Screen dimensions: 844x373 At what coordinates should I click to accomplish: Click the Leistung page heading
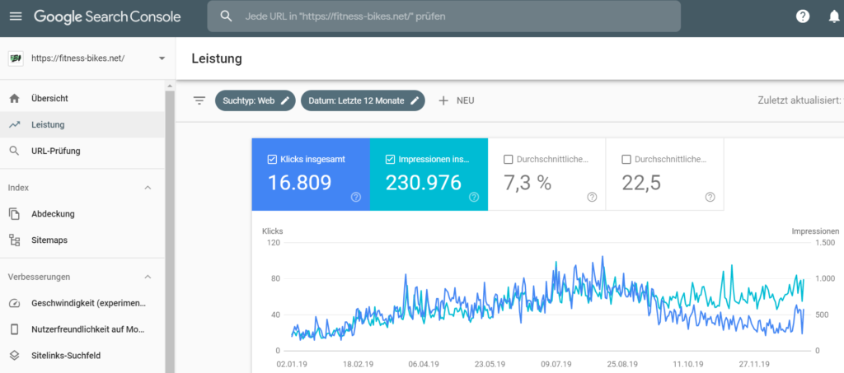pyautogui.click(x=217, y=58)
